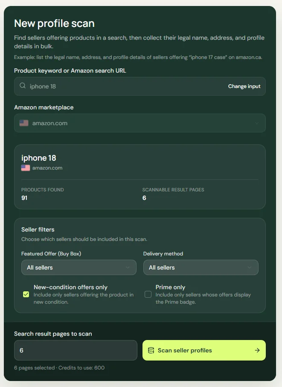Click the pages to scan number field

coord(76,350)
